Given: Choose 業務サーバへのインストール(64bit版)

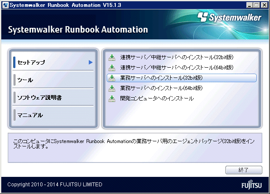Looking at the screenshot, I should click(x=161, y=88).
